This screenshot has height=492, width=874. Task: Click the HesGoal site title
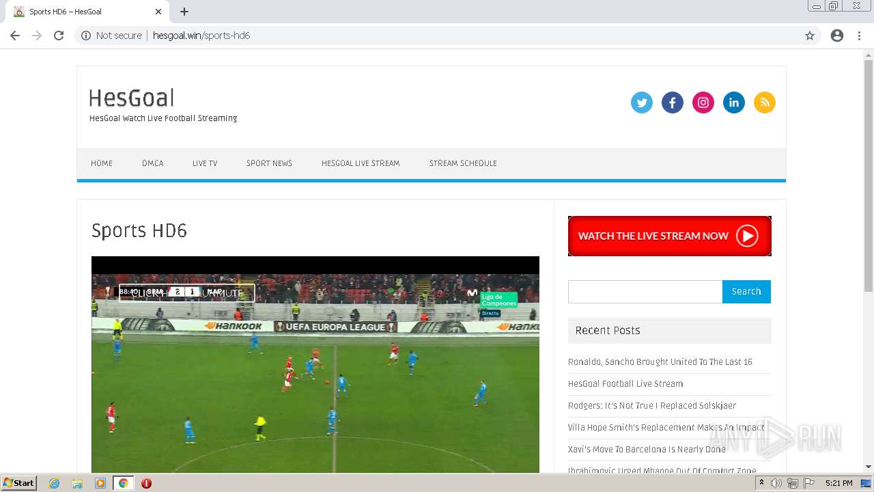132,98
